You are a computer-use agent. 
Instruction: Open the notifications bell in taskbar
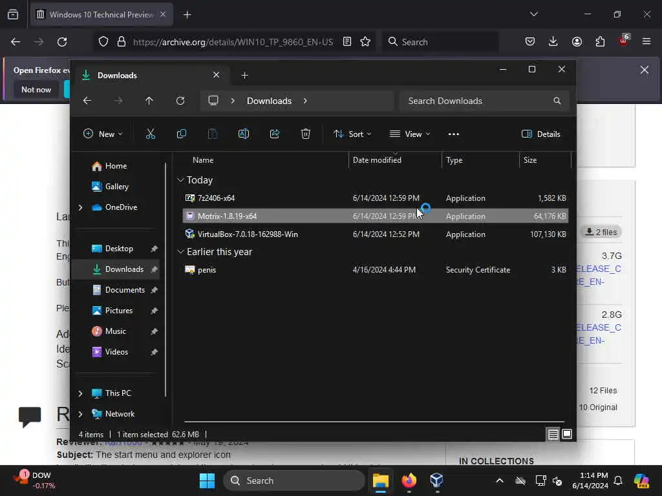pos(618,480)
